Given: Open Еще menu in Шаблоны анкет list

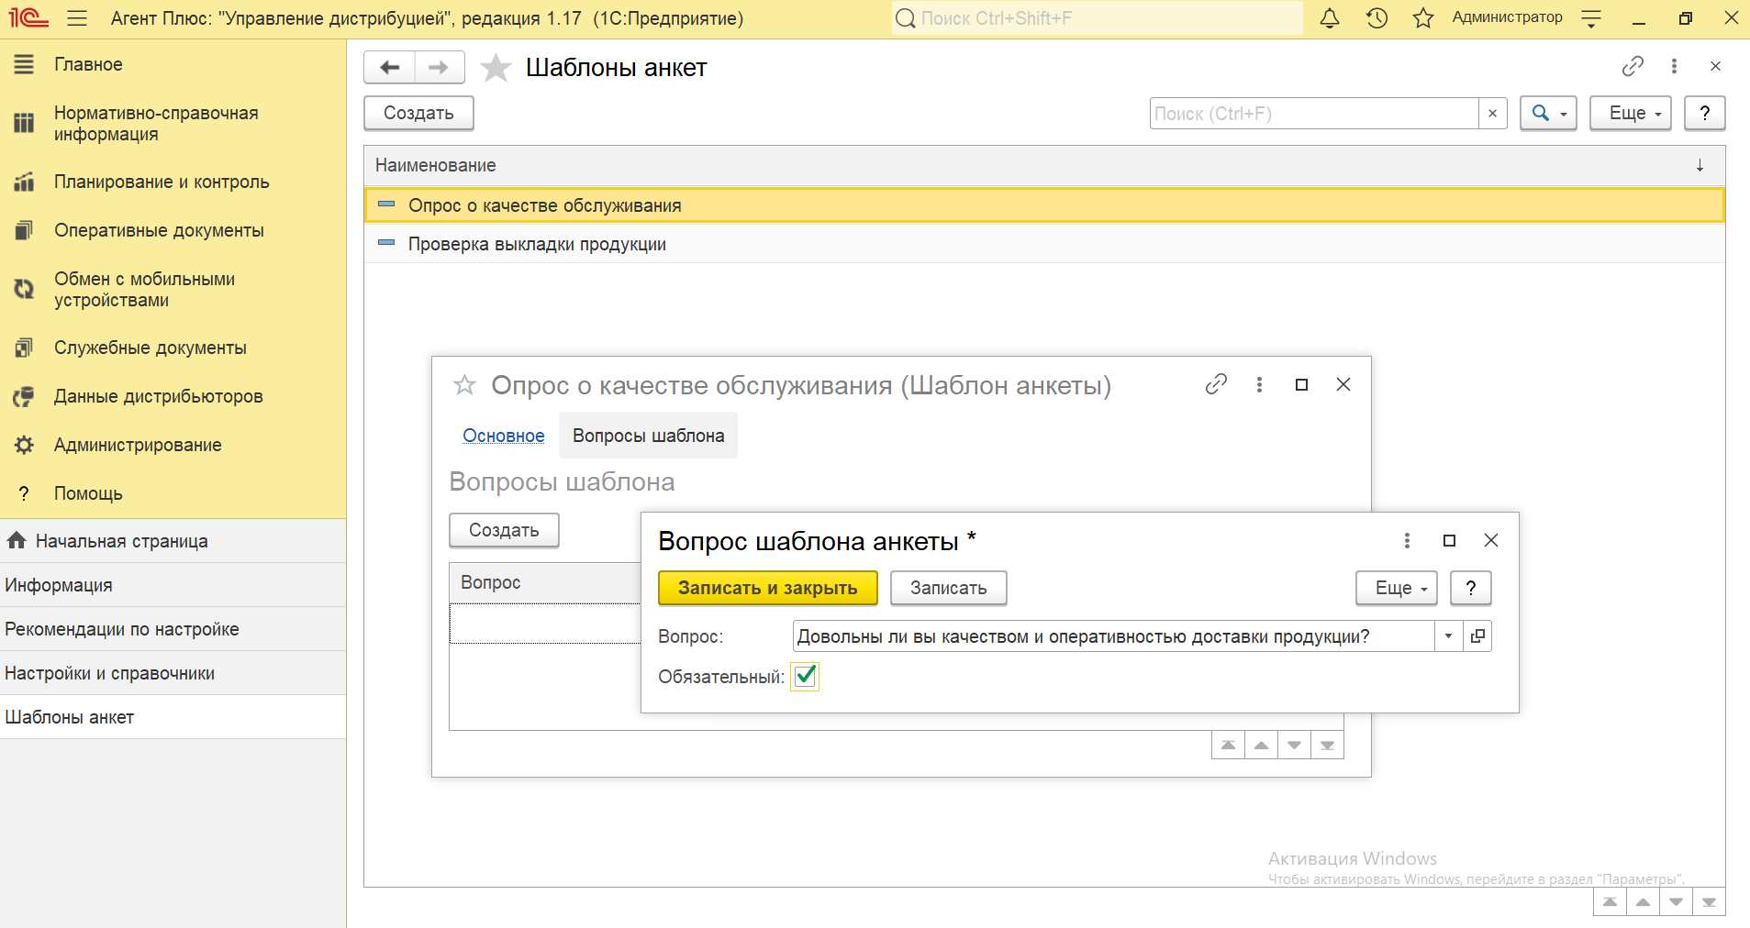Looking at the screenshot, I should tap(1631, 113).
